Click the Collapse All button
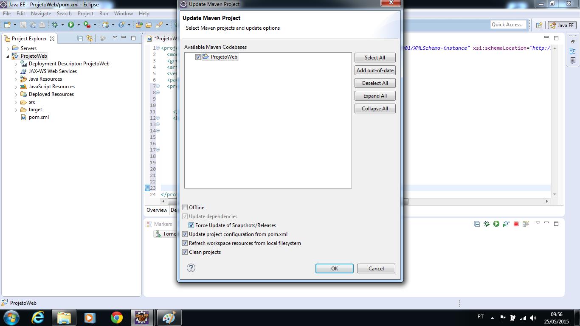The width and height of the screenshot is (580, 326). [x=375, y=109]
